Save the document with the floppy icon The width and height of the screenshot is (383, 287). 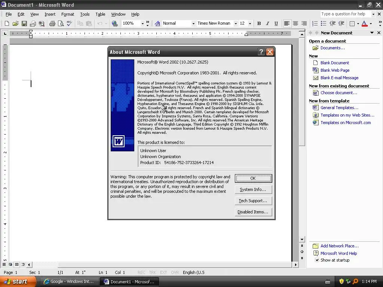coord(24,24)
